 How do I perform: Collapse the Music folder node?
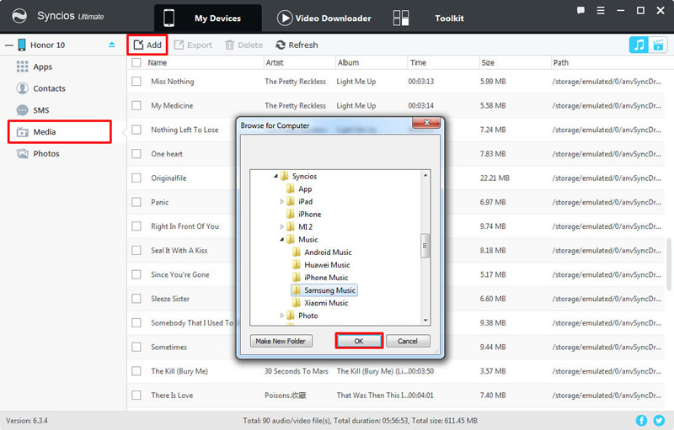[x=282, y=240]
